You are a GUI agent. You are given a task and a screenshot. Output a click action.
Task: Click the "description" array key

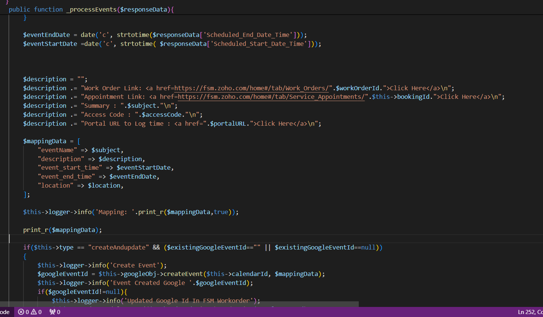pyautogui.click(x=61, y=159)
